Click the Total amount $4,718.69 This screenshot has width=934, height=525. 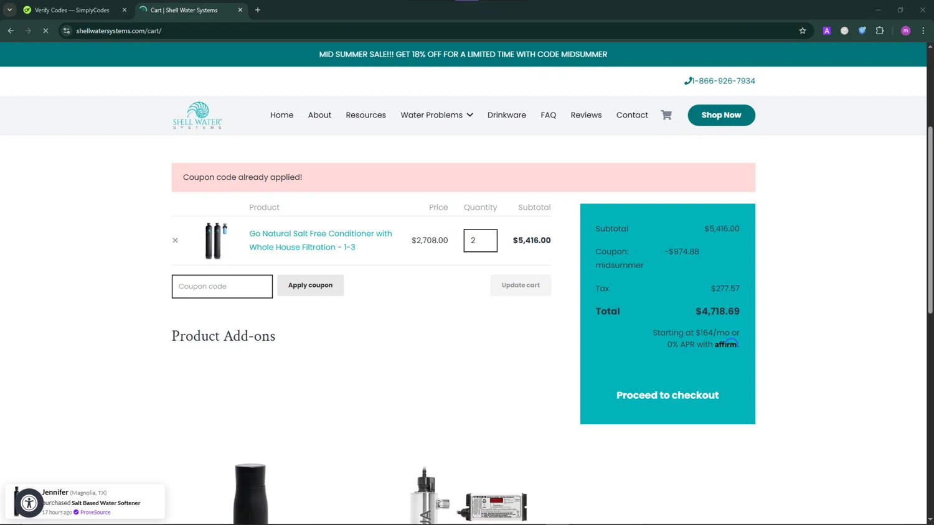point(717,312)
